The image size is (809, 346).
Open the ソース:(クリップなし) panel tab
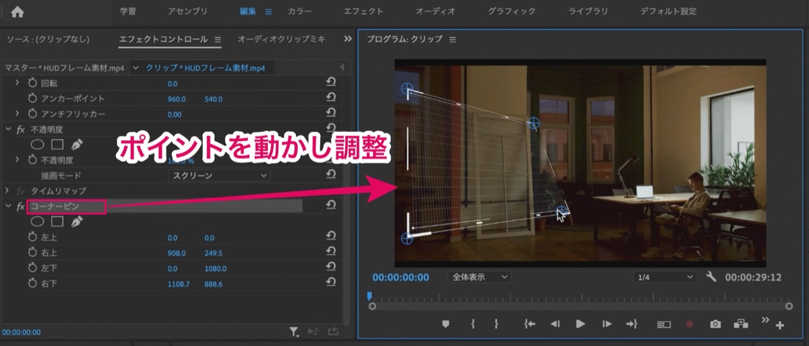click(x=47, y=39)
